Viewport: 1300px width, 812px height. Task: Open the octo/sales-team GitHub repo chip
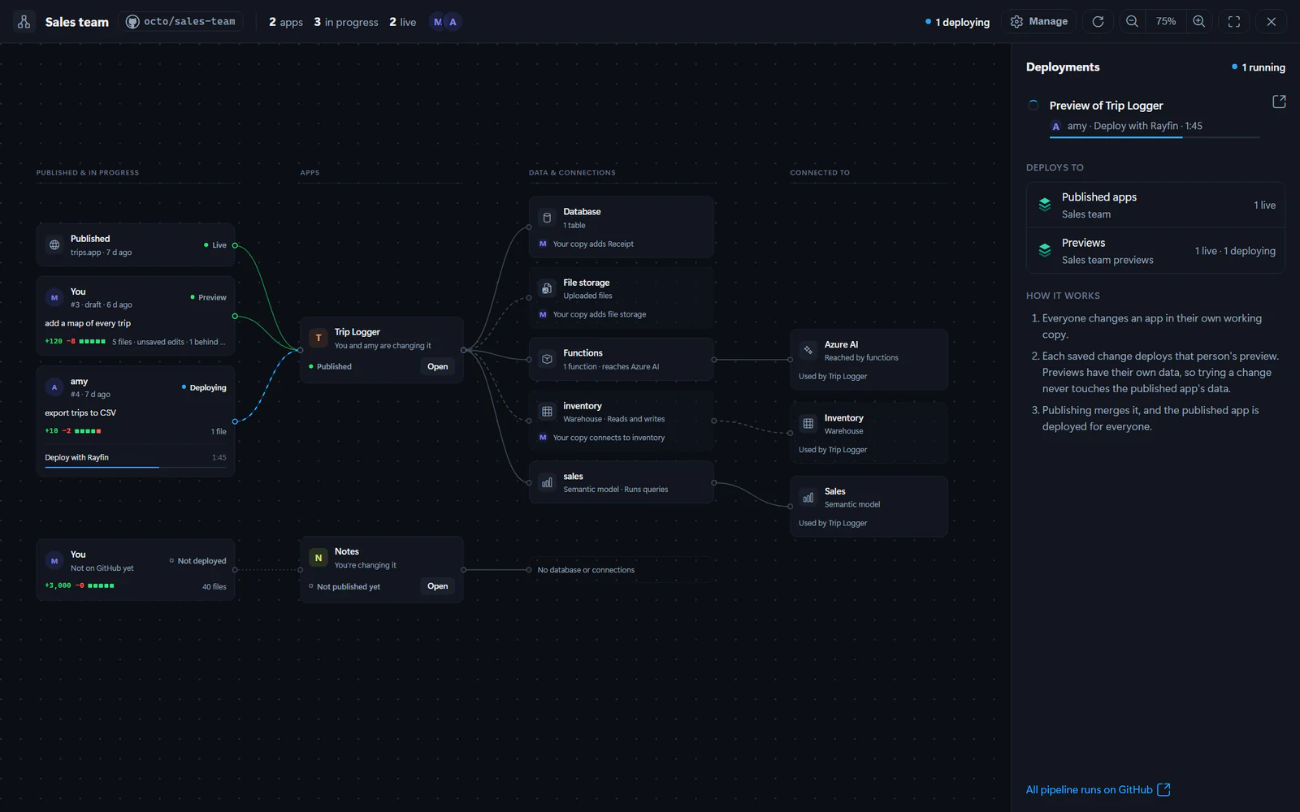point(180,22)
